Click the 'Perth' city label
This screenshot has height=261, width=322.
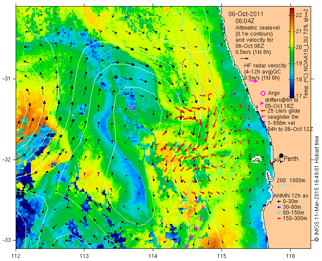point(291,159)
